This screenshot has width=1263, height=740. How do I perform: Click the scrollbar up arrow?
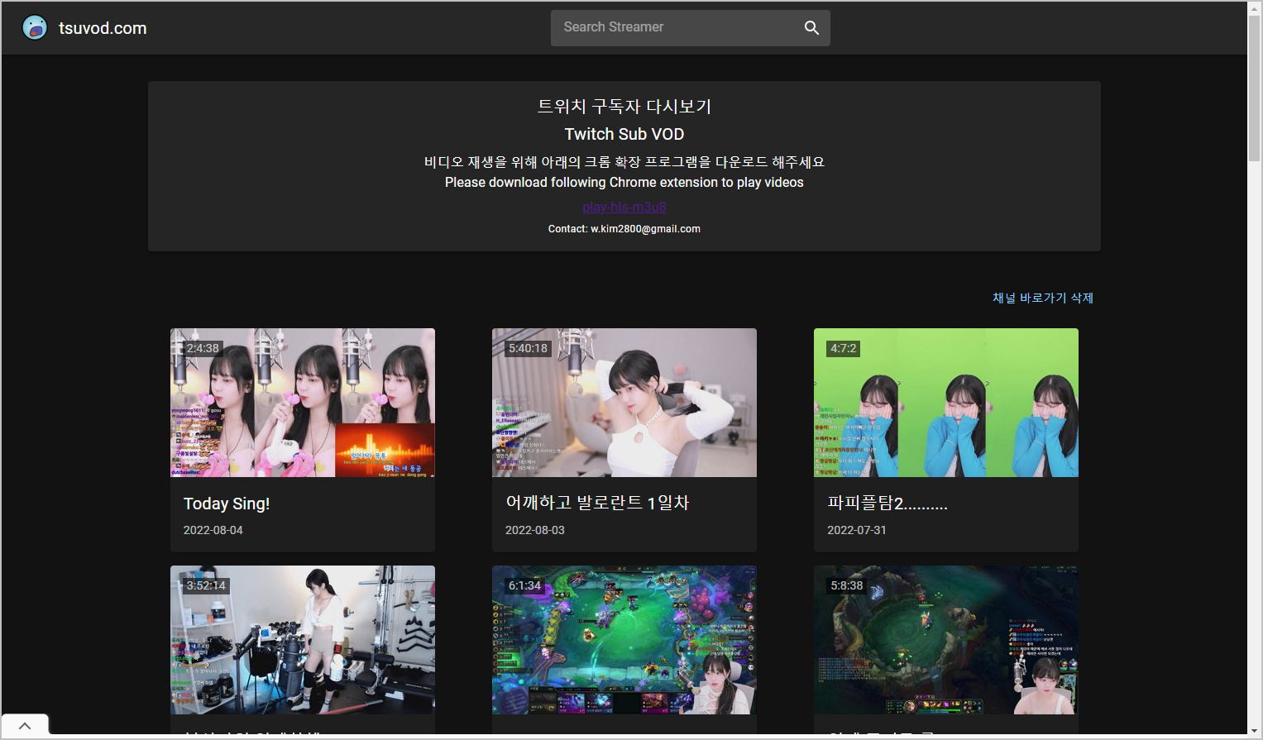[x=1255, y=7]
